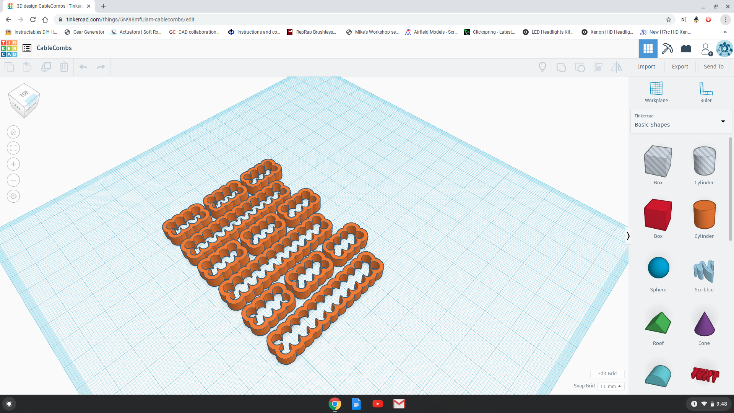Click the Export button

[x=680, y=67]
